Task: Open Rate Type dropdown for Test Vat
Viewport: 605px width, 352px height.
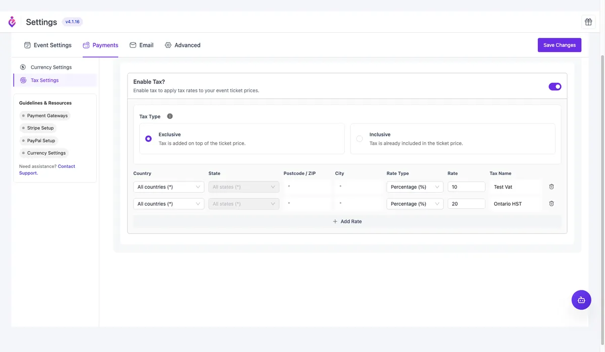Action: pos(415,187)
